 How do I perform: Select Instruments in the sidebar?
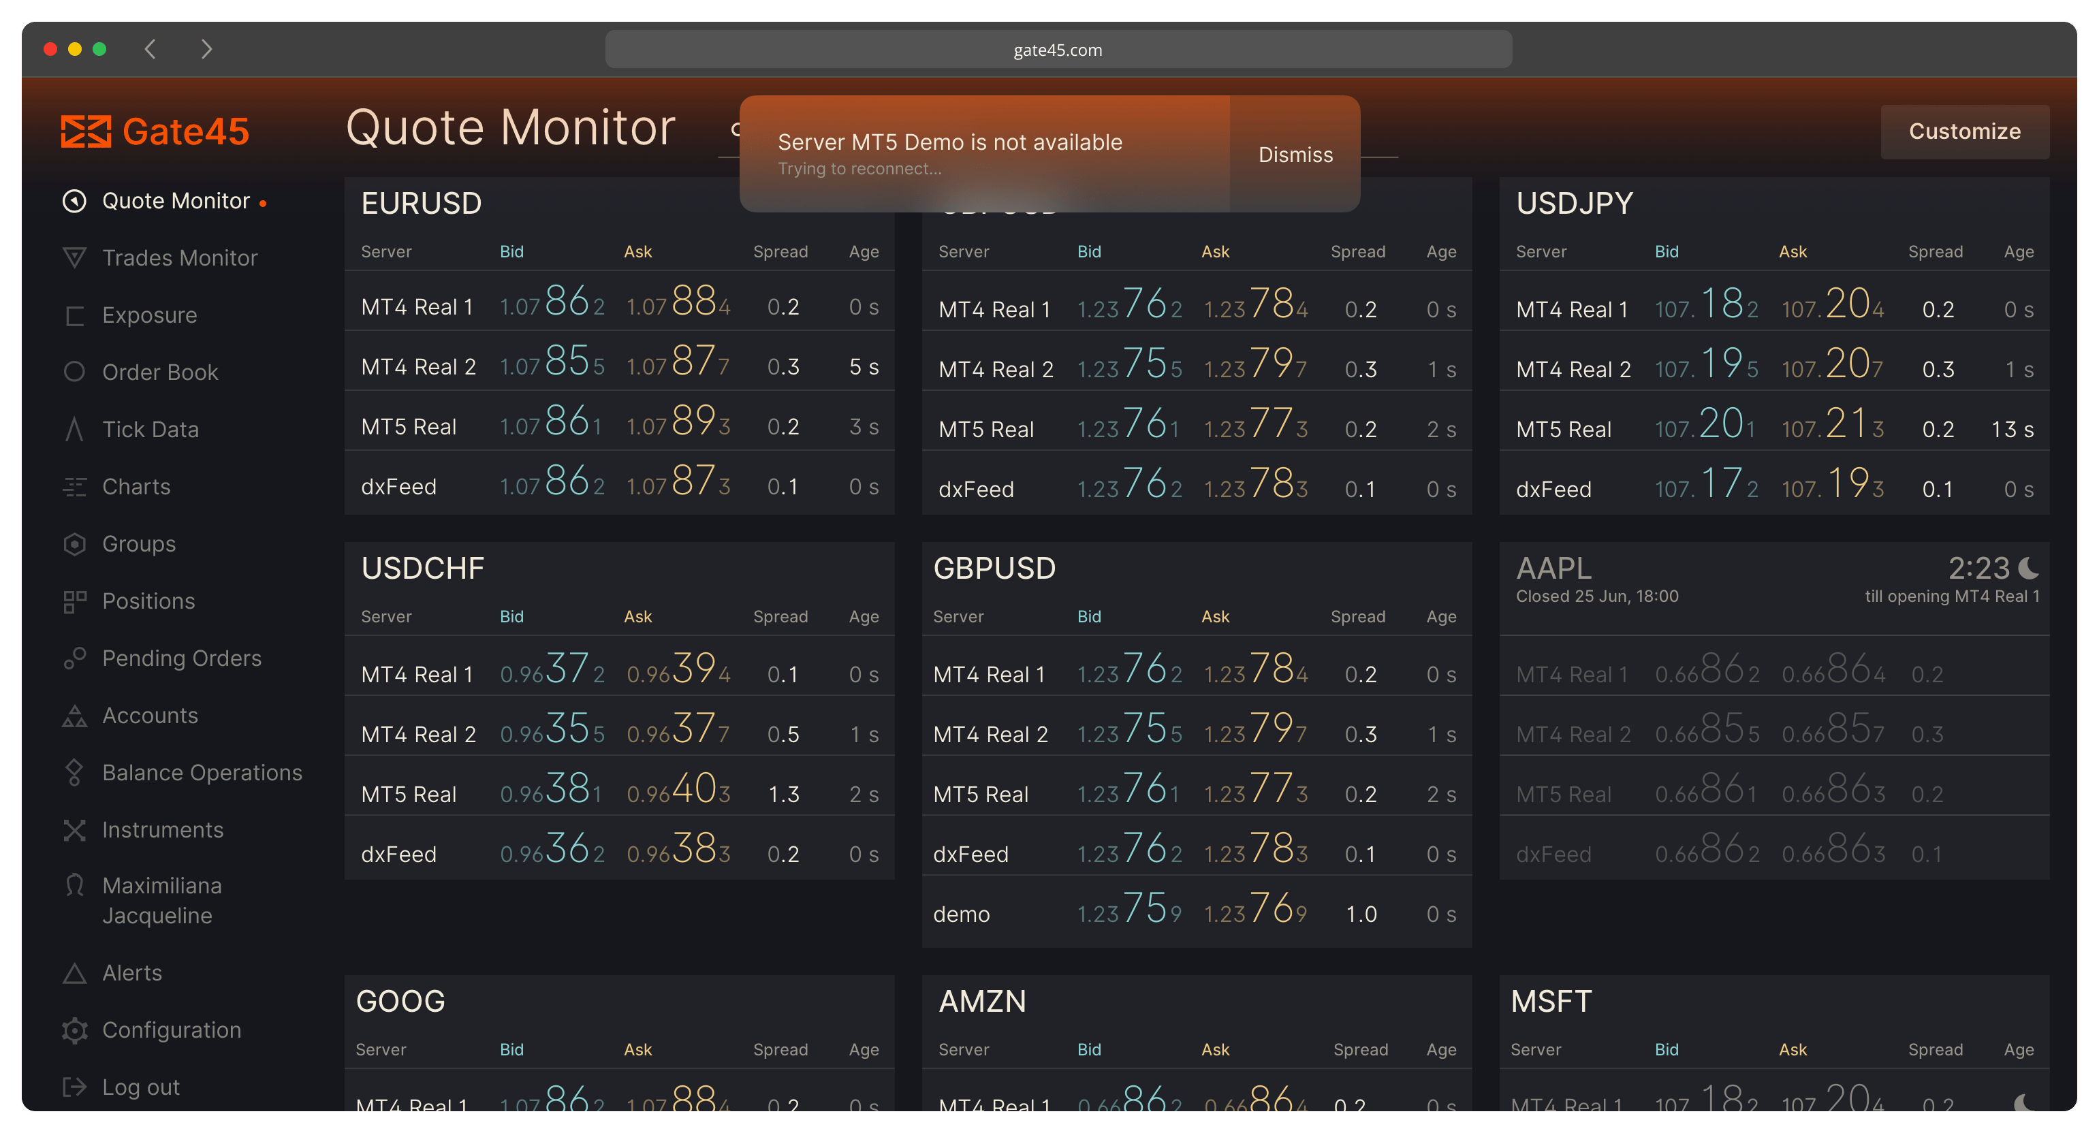pos(163,830)
